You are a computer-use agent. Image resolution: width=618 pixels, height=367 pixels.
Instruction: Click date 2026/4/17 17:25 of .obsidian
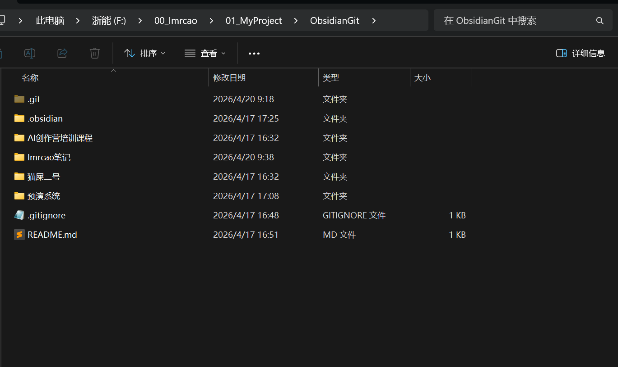(x=246, y=118)
